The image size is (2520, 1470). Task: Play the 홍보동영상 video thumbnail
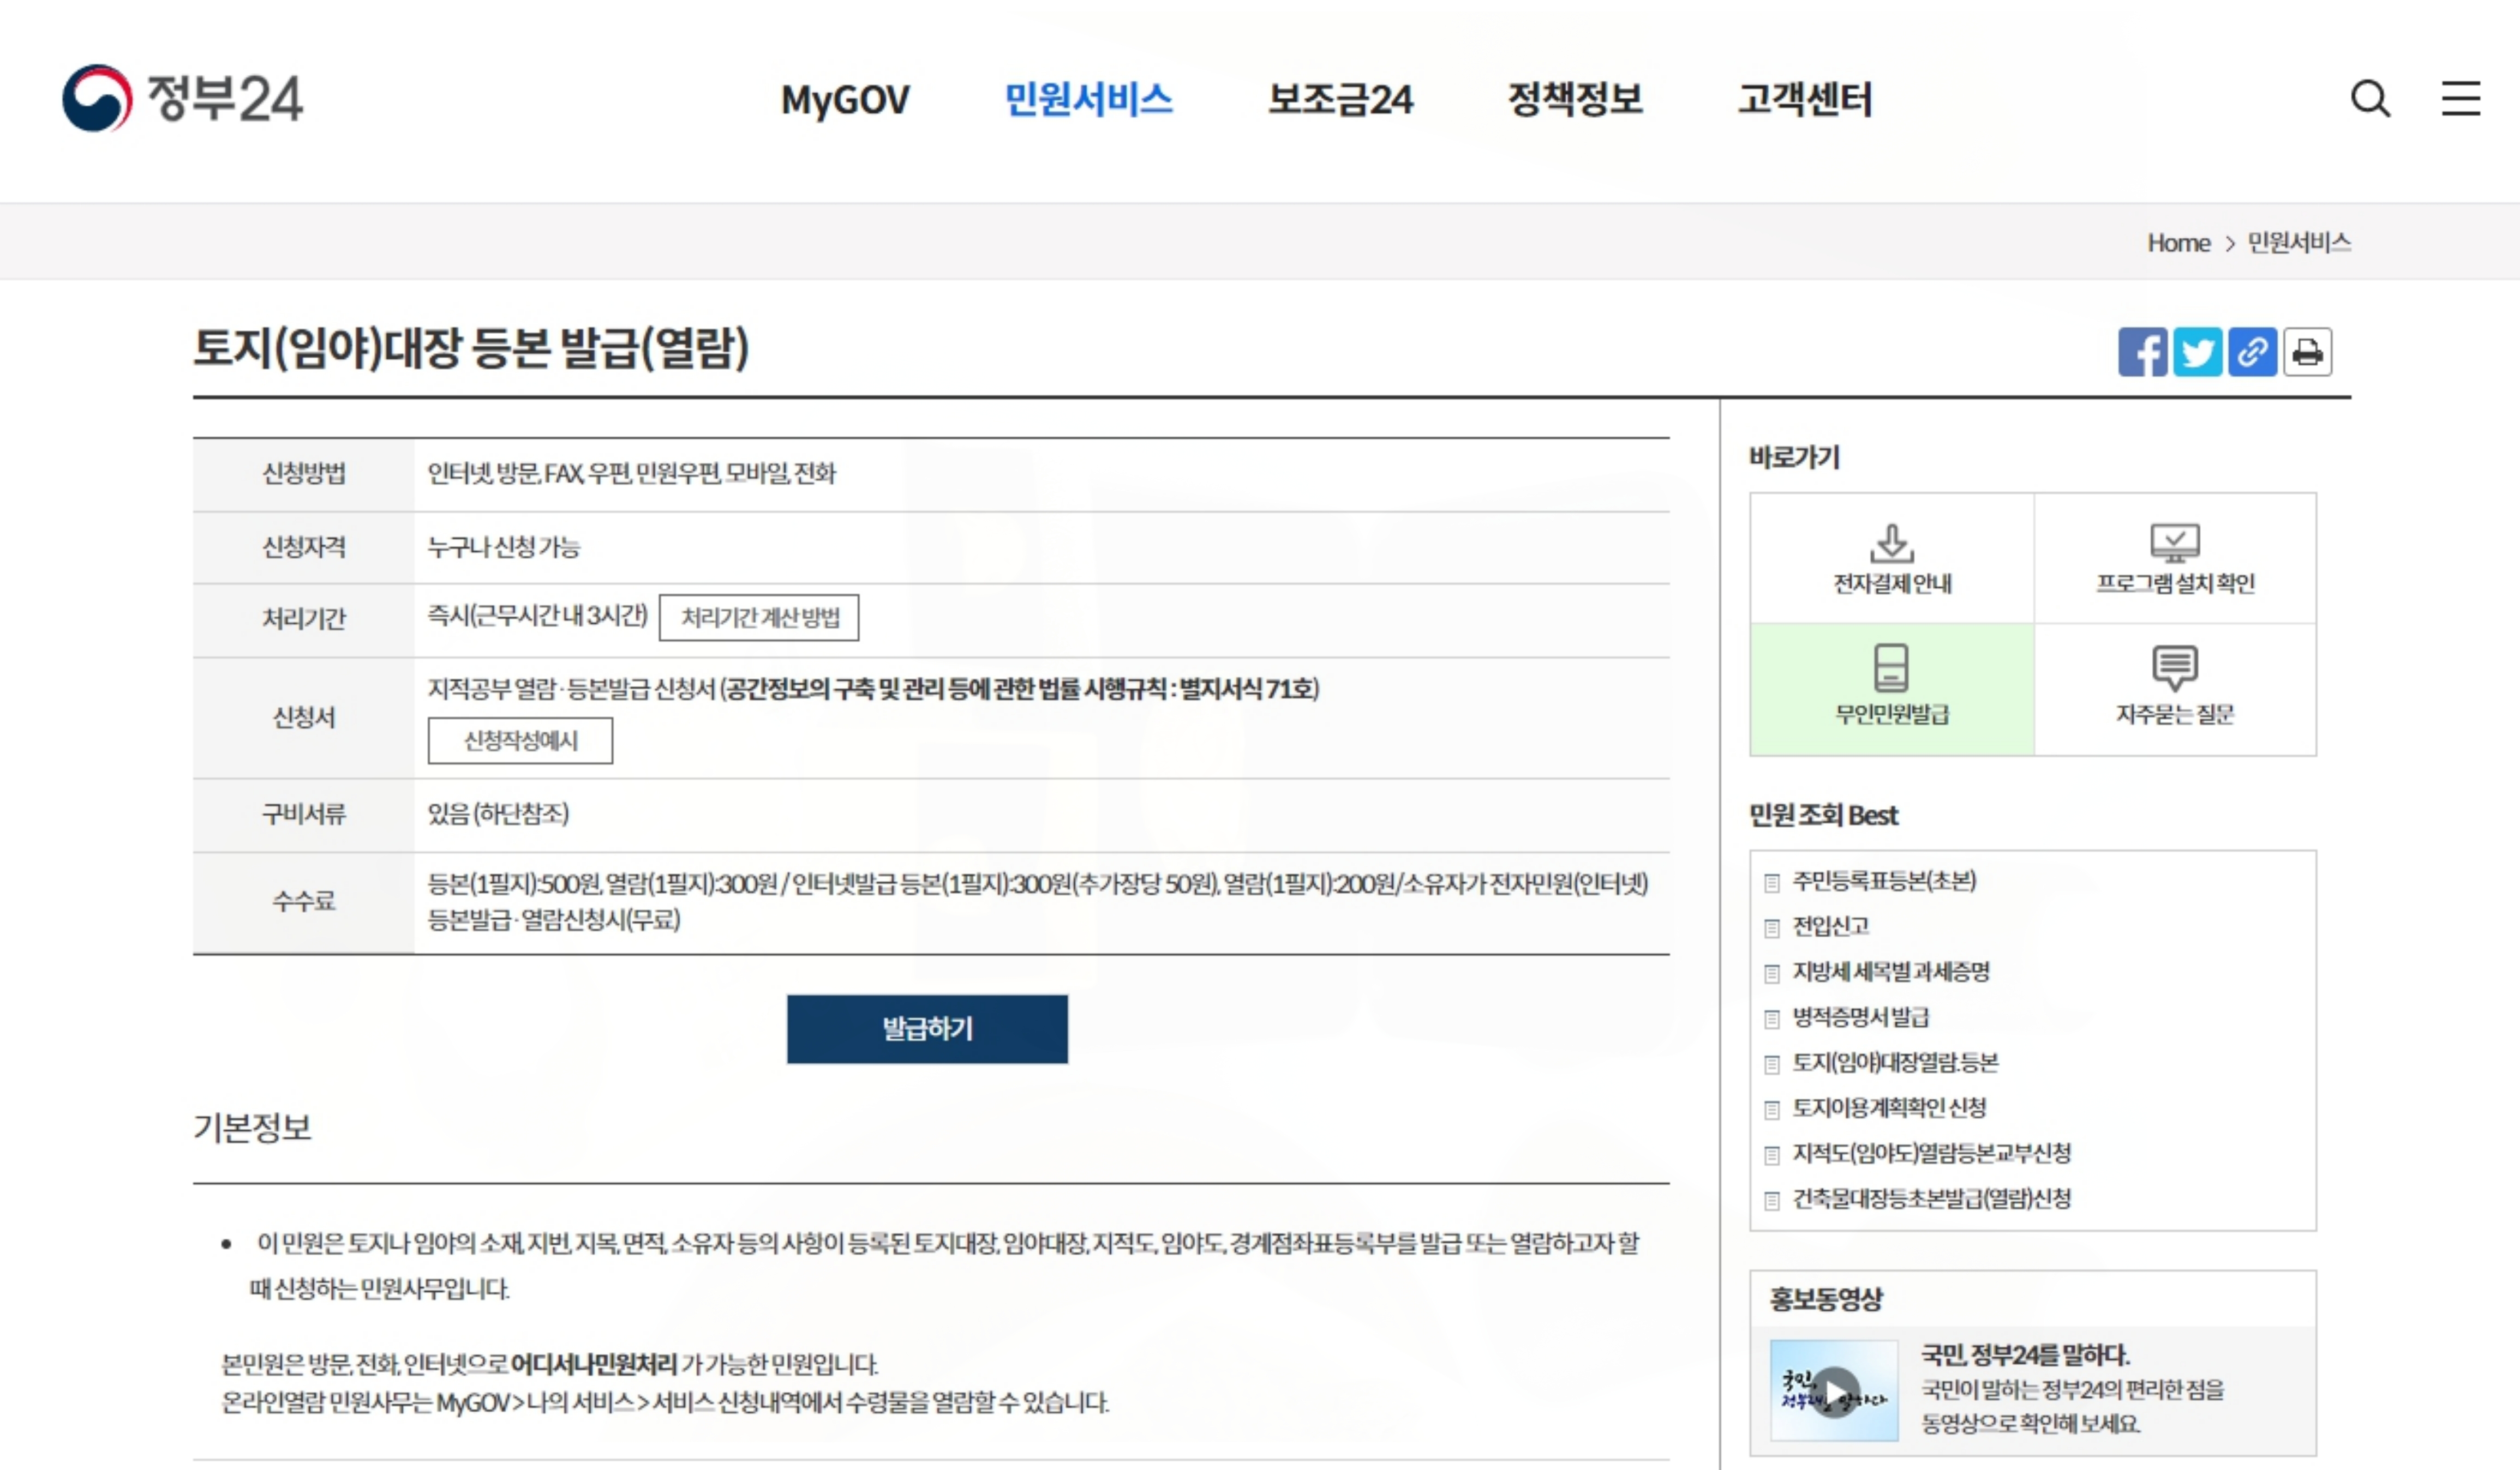point(1835,1390)
